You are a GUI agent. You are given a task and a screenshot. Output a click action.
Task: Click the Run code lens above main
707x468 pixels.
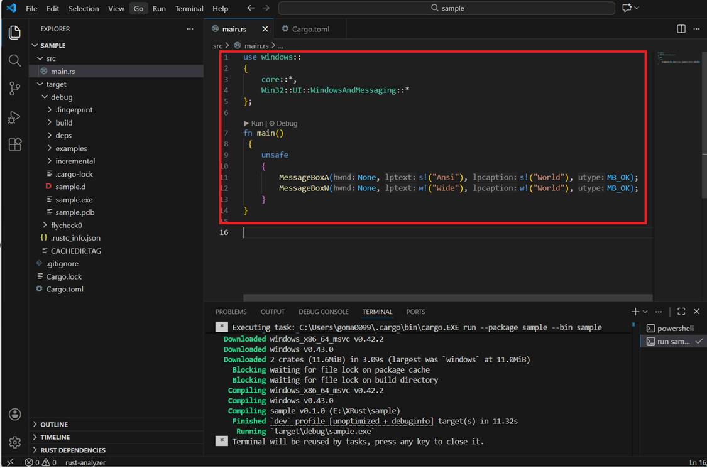point(254,124)
